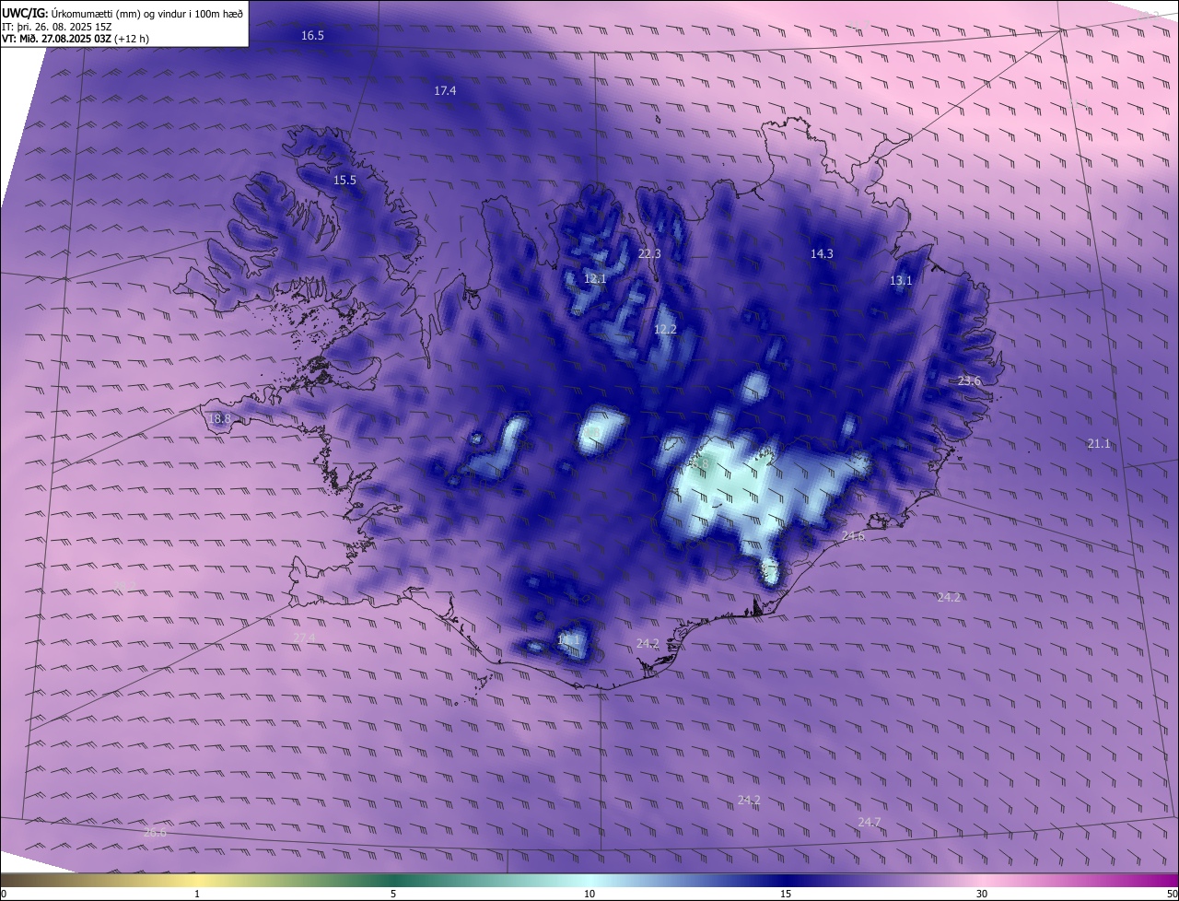Click the map value 16.5
The width and height of the screenshot is (1179, 901).
coord(312,36)
